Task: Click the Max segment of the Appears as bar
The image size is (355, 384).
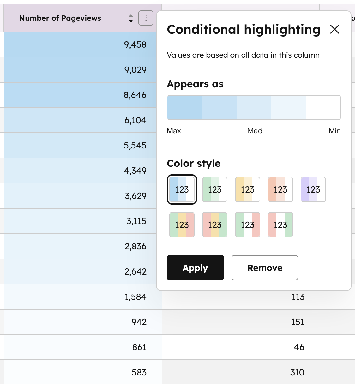Action: 184,108
